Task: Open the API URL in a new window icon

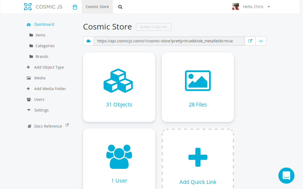Action: pyautogui.click(x=250, y=41)
